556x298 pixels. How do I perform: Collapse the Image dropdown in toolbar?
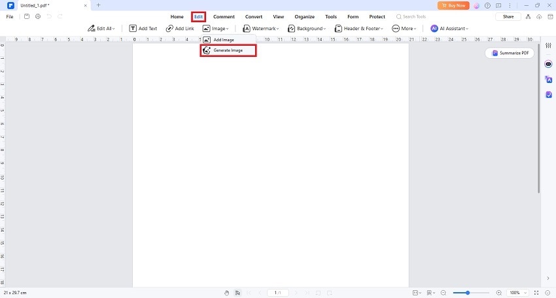(216, 28)
